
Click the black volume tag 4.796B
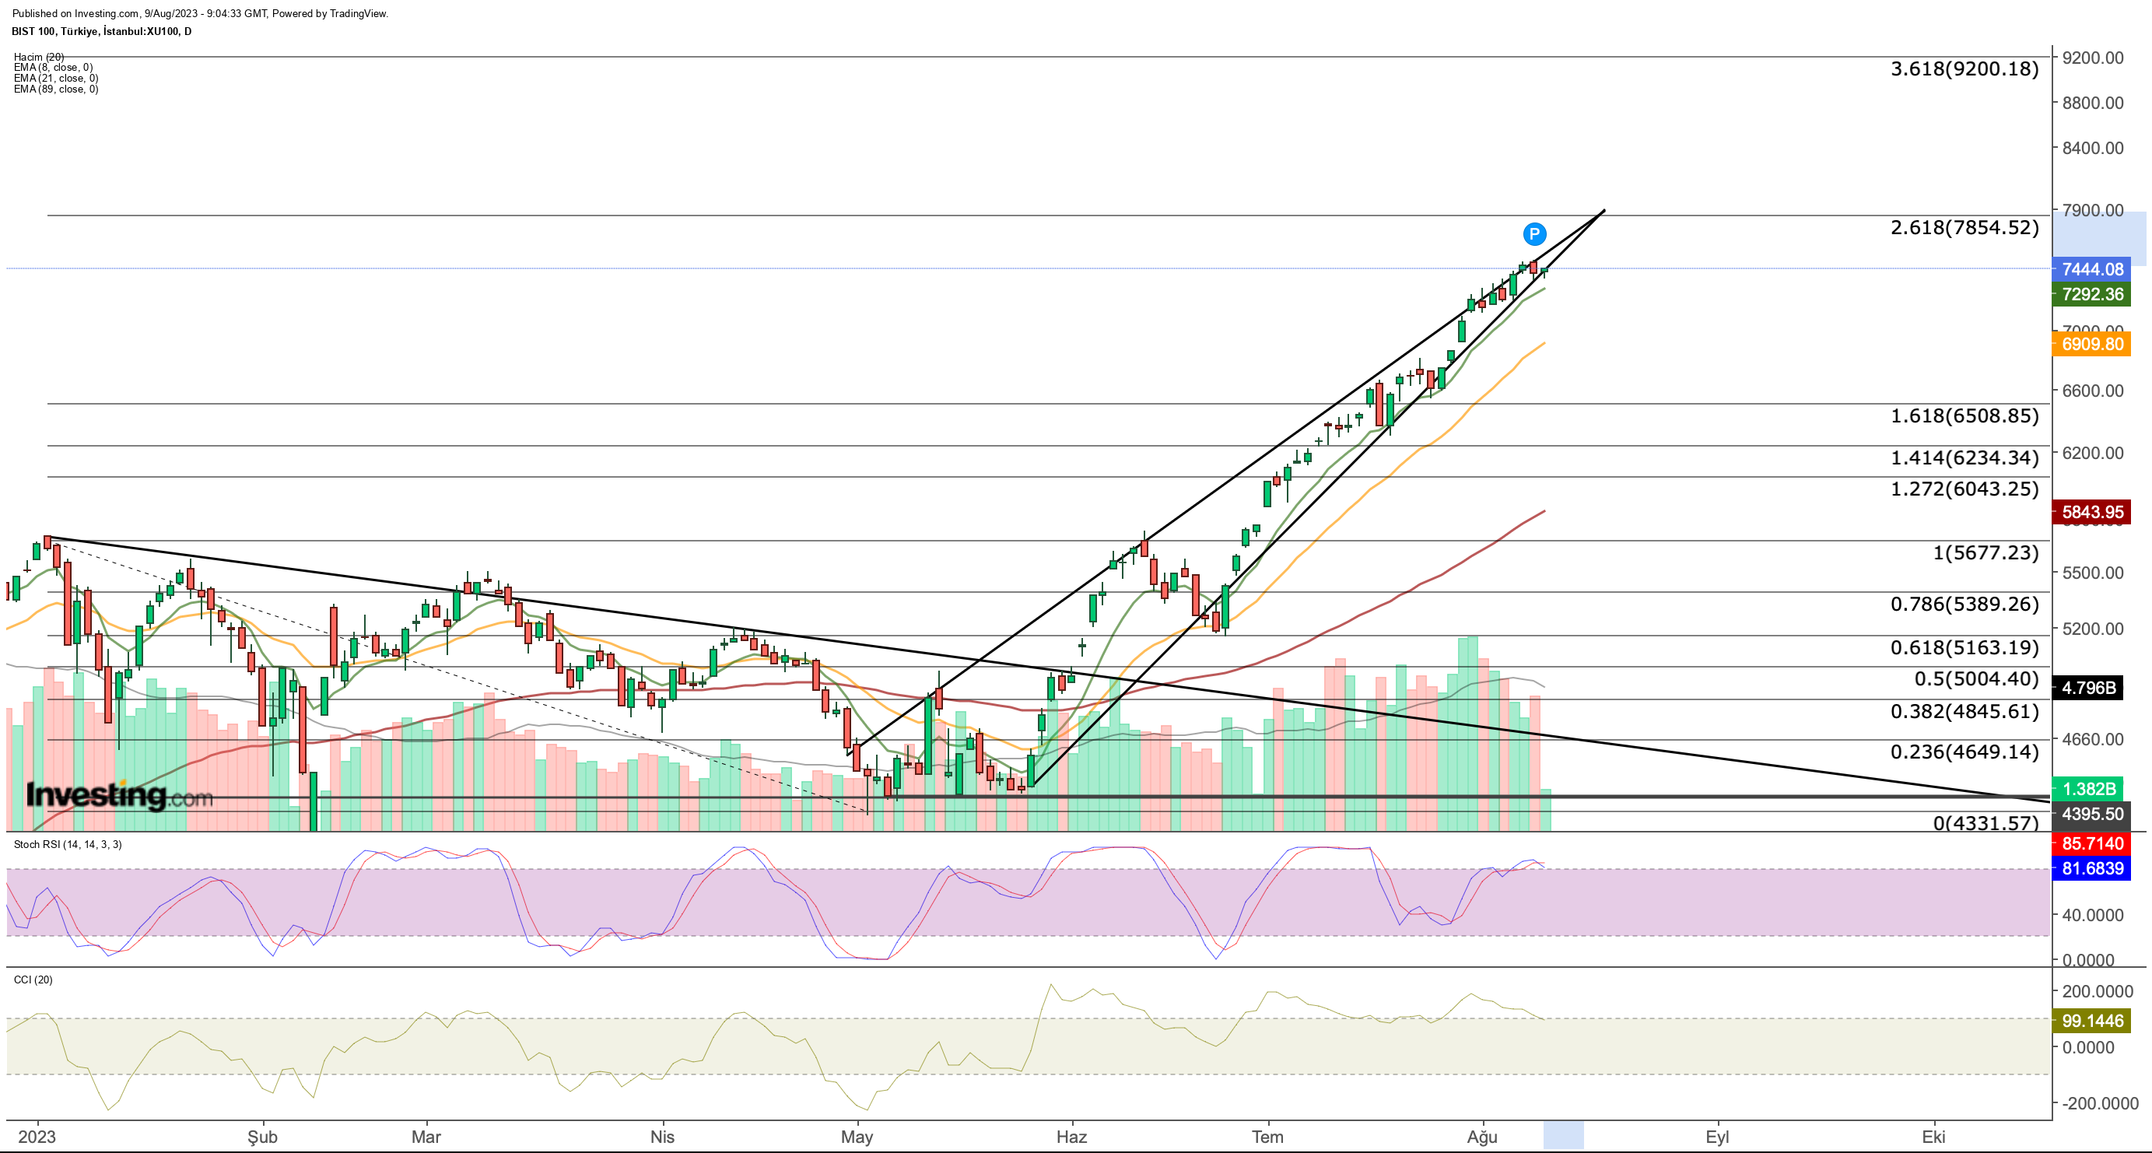[x=2087, y=689]
